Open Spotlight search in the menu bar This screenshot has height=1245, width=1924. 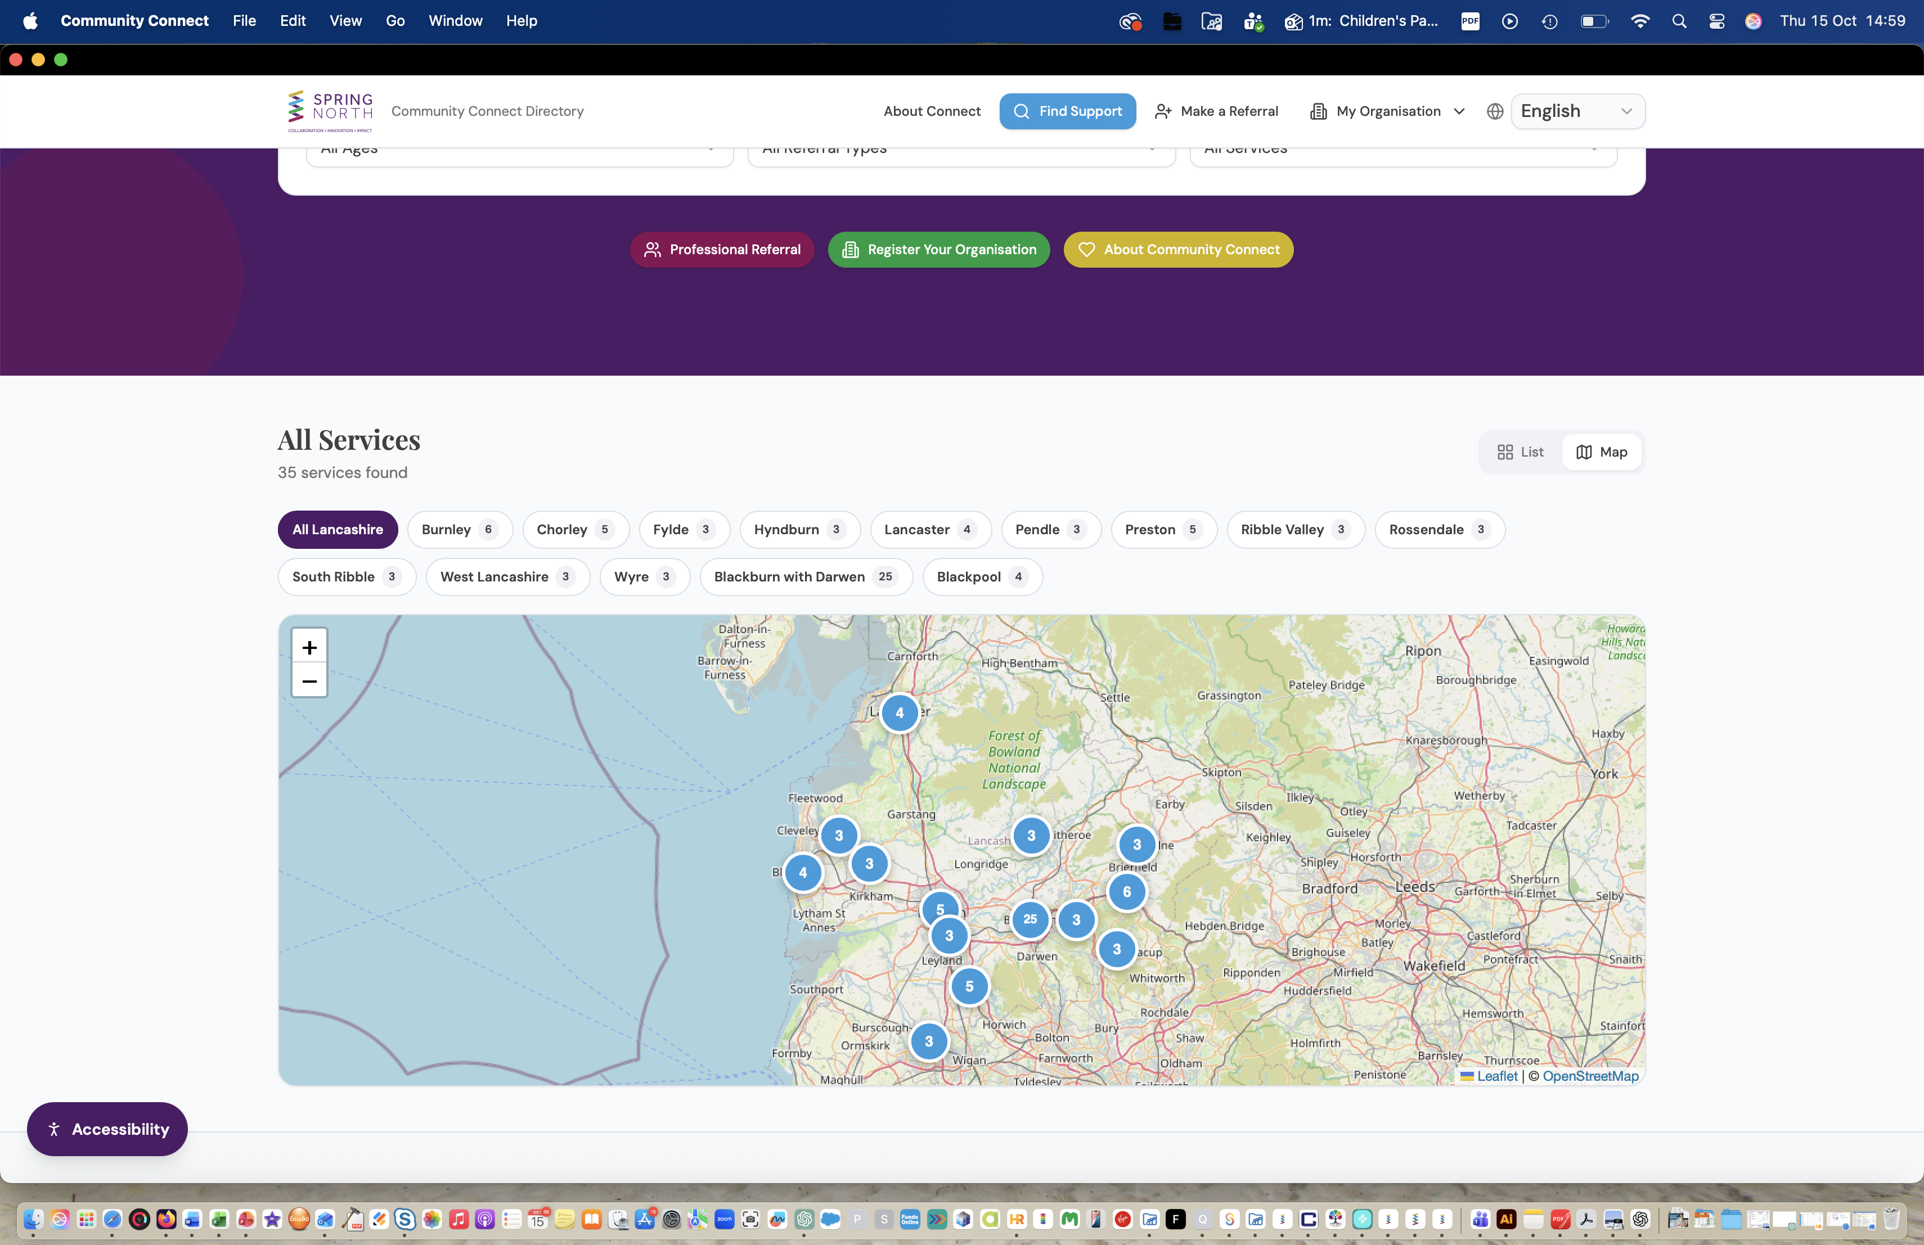click(1679, 21)
